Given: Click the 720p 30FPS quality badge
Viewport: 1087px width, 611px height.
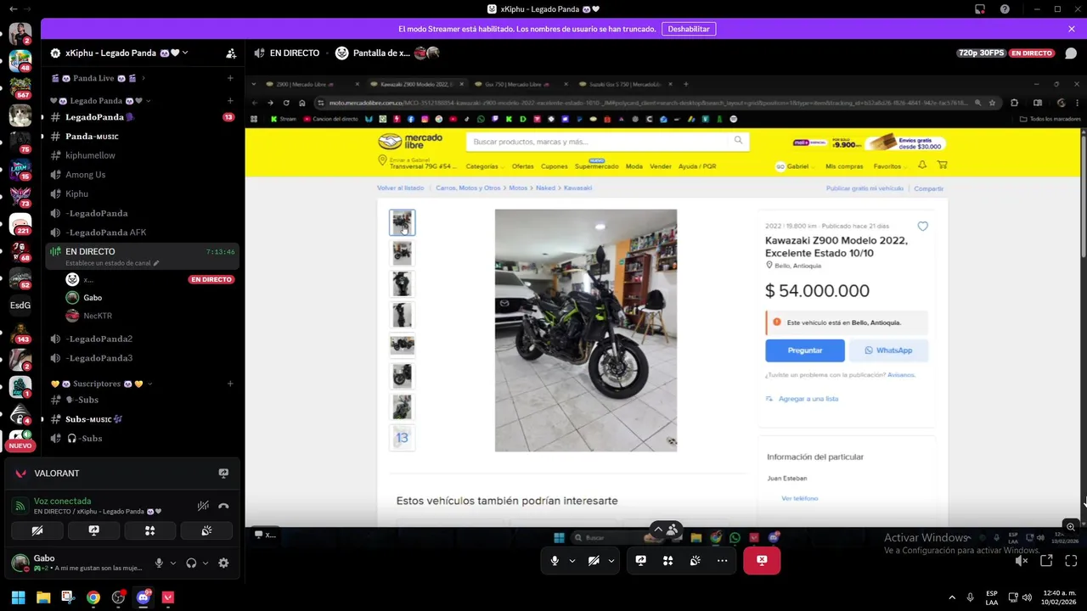Looking at the screenshot, I should 982,53.
